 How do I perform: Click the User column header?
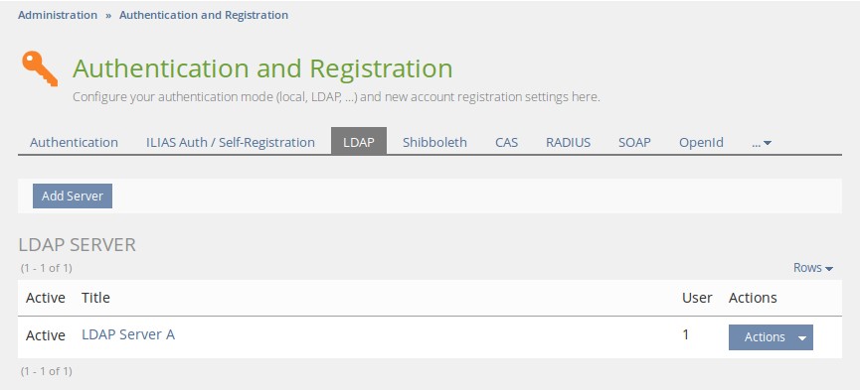[697, 298]
